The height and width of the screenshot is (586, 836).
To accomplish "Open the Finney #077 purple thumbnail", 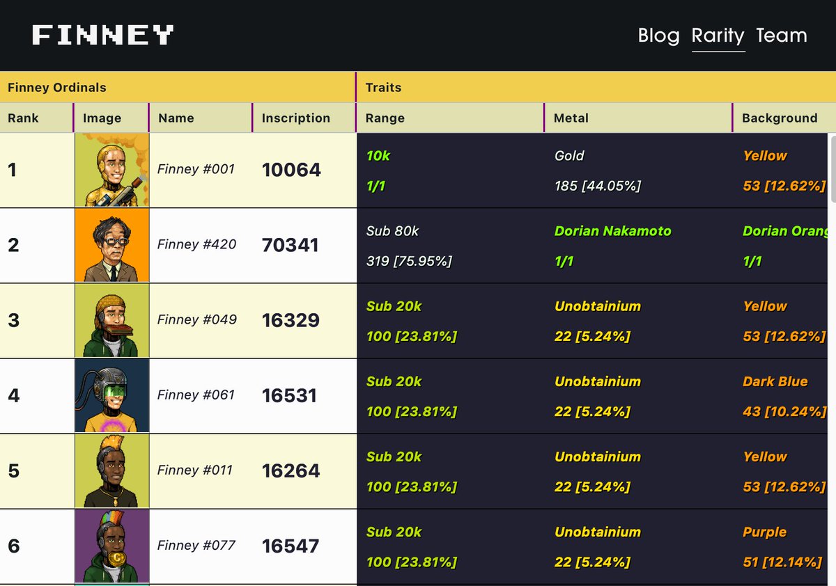I will click(x=112, y=546).
